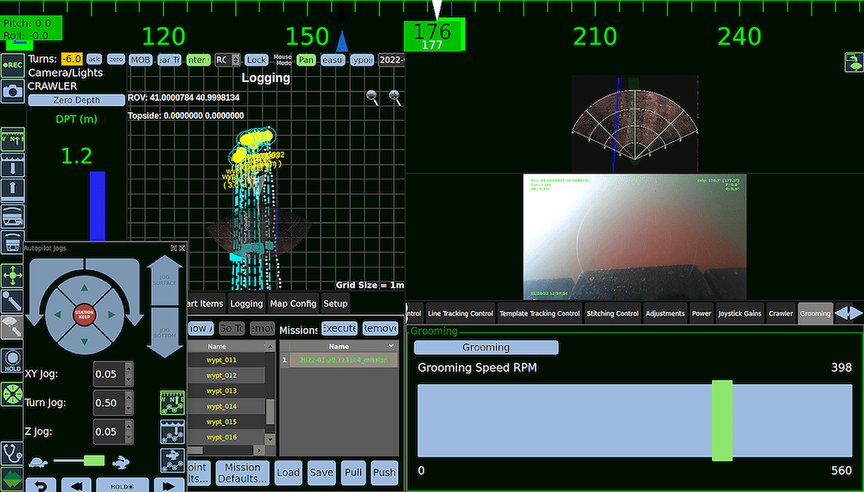Click Execute mission button
Image resolution: width=864 pixels, height=492 pixels.
[340, 329]
